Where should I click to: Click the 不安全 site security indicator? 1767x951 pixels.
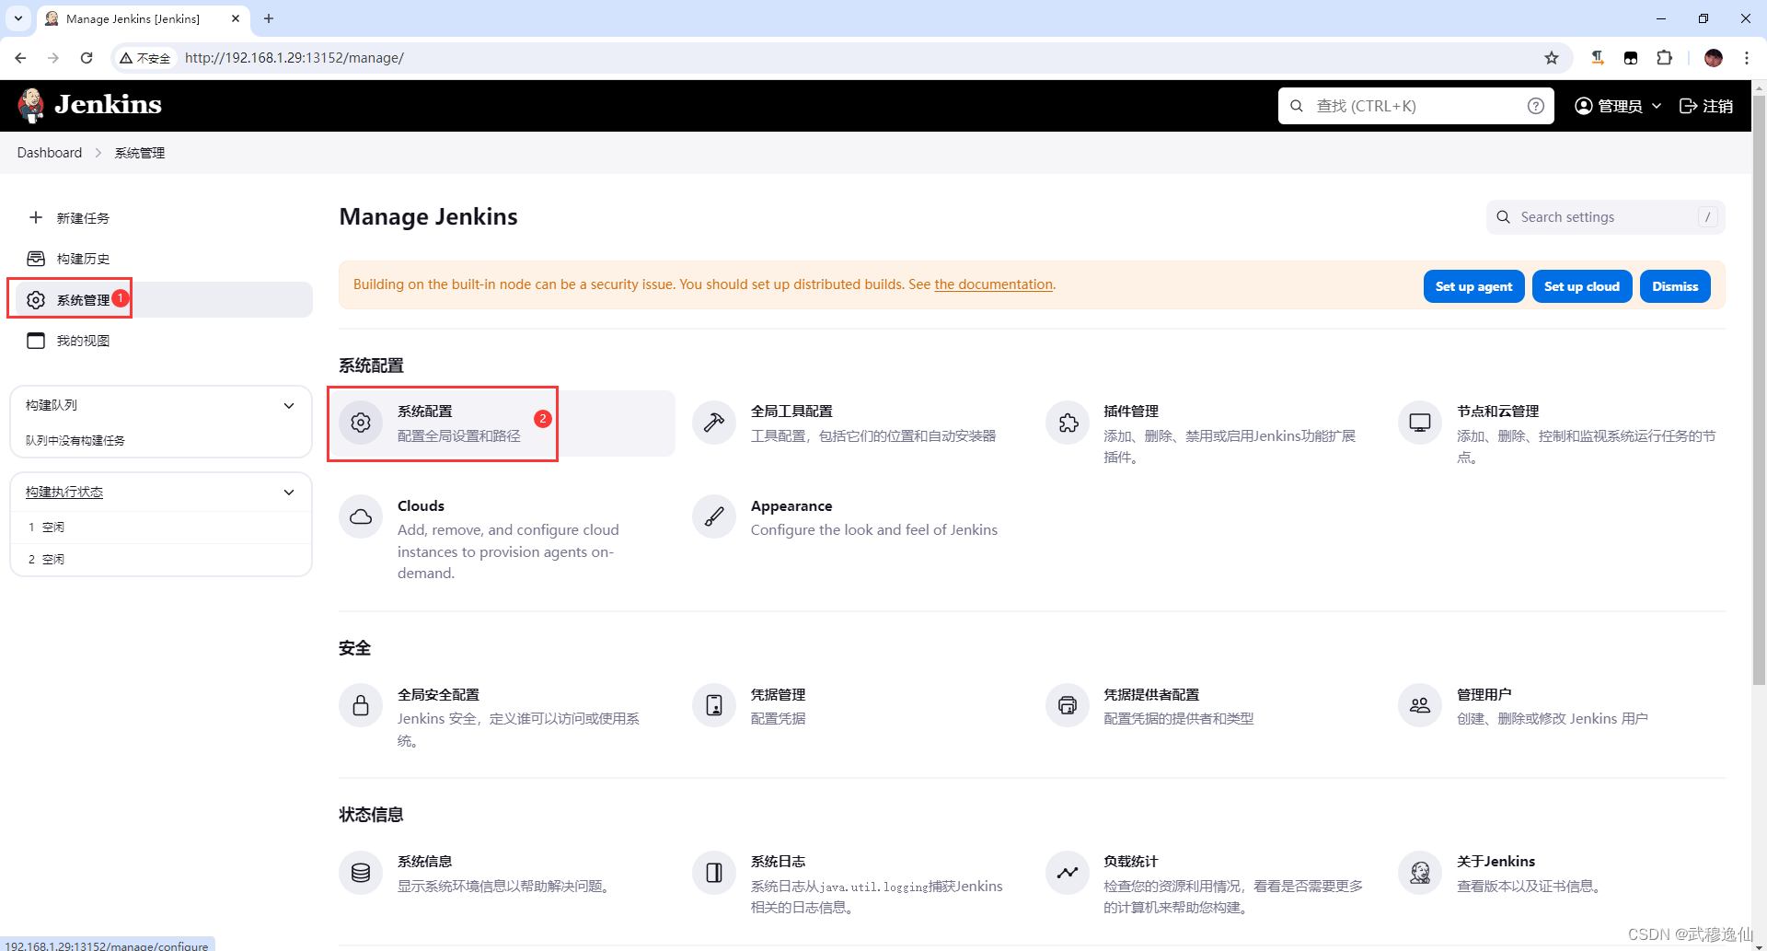[144, 58]
